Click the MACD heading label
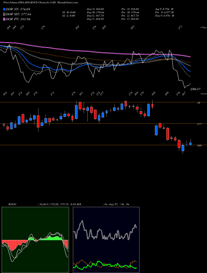The height and width of the screenshot is (273, 207). 12,204
